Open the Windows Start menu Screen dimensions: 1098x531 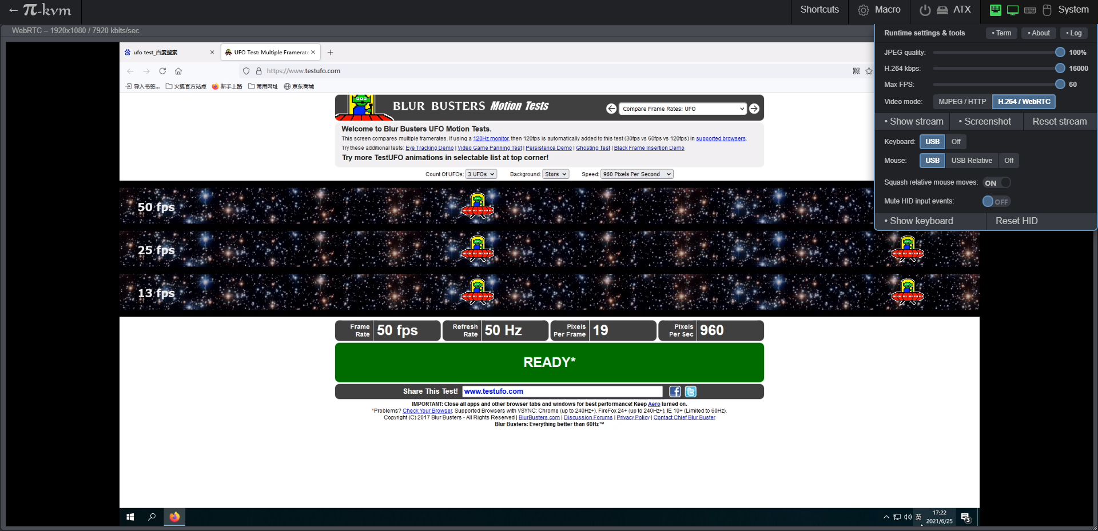tap(130, 517)
